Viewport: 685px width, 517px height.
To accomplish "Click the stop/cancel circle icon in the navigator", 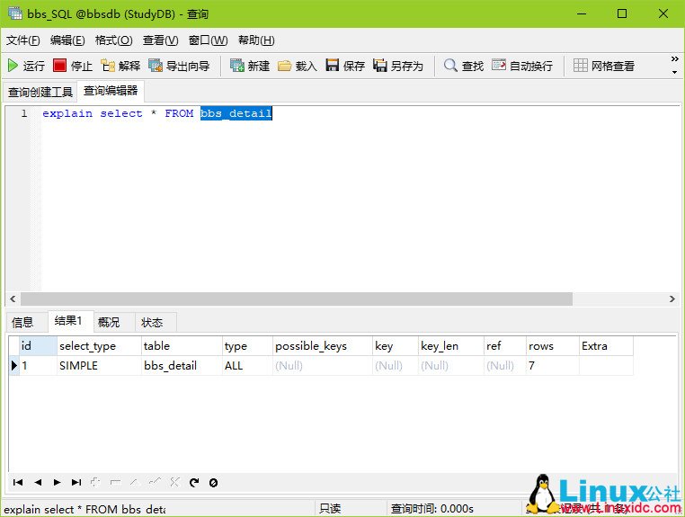I will click(x=213, y=483).
